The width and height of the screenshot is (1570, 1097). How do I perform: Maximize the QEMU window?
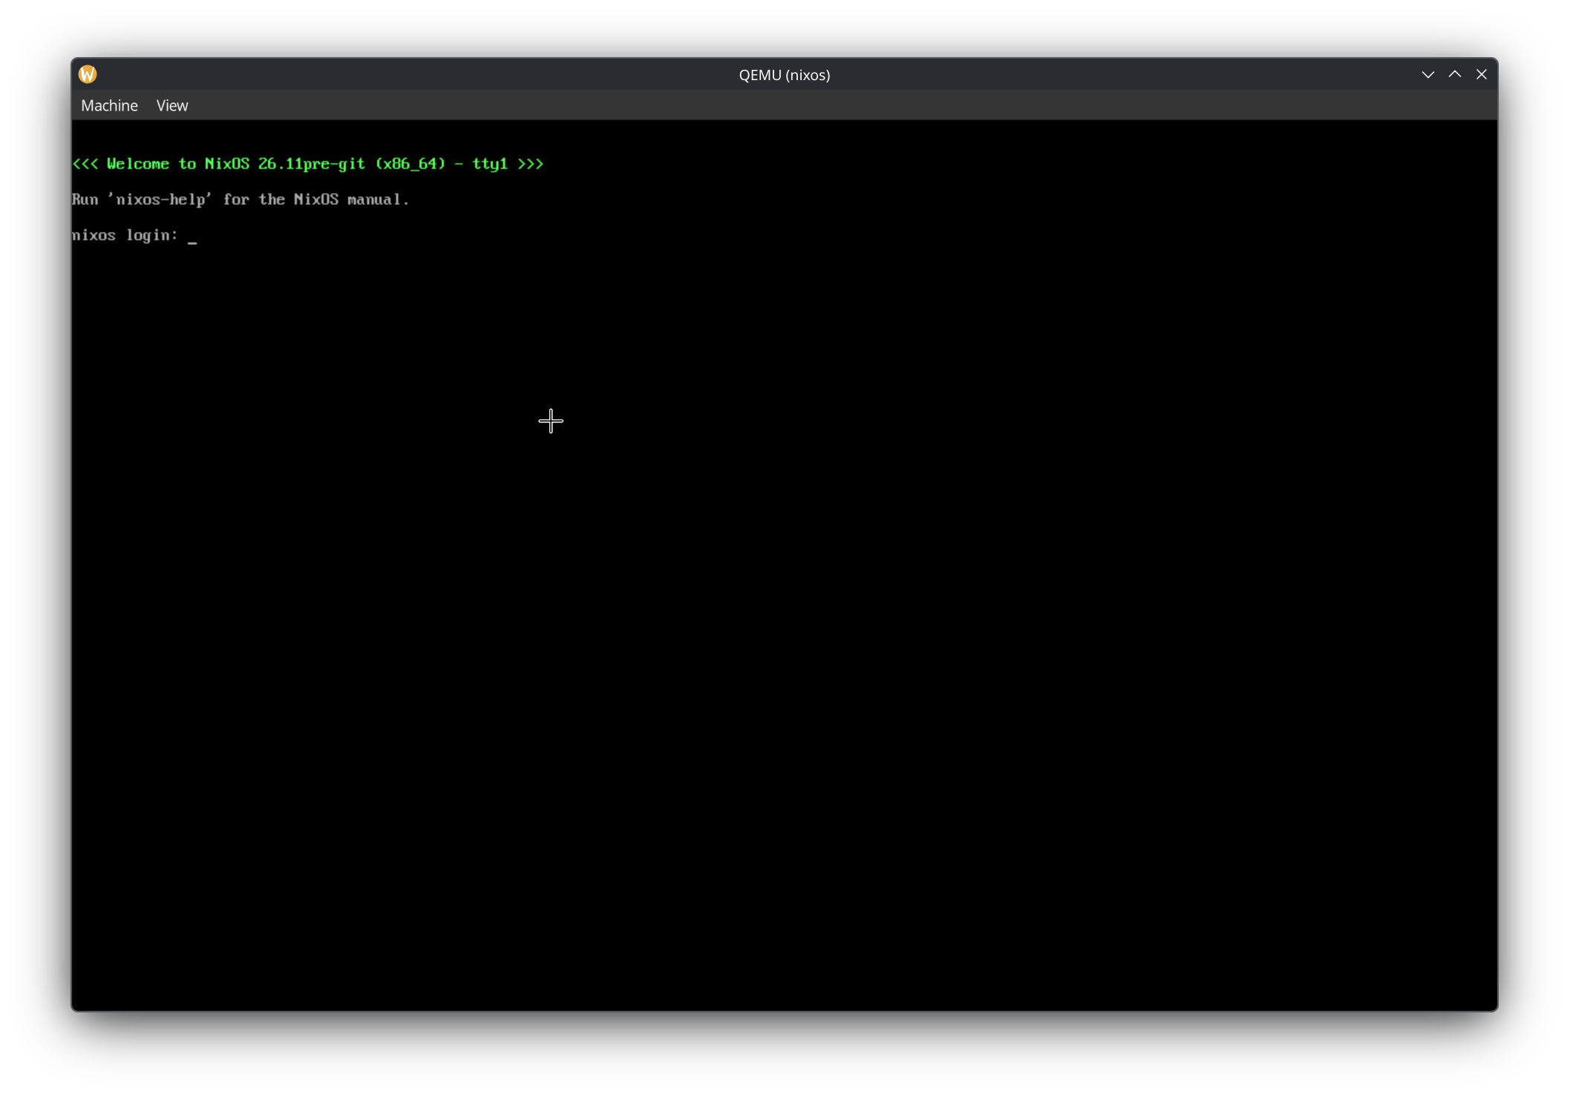(1454, 74)
